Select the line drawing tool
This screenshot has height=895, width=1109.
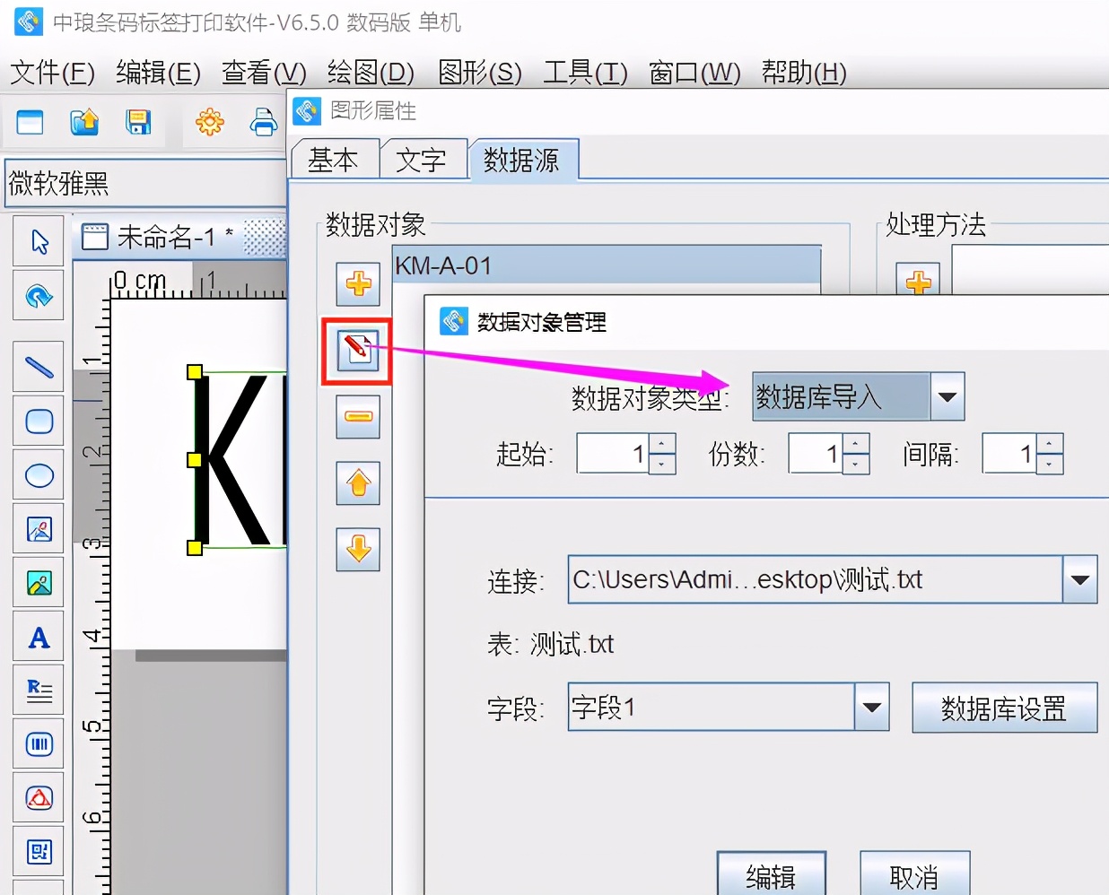click(x=39, y=367)
